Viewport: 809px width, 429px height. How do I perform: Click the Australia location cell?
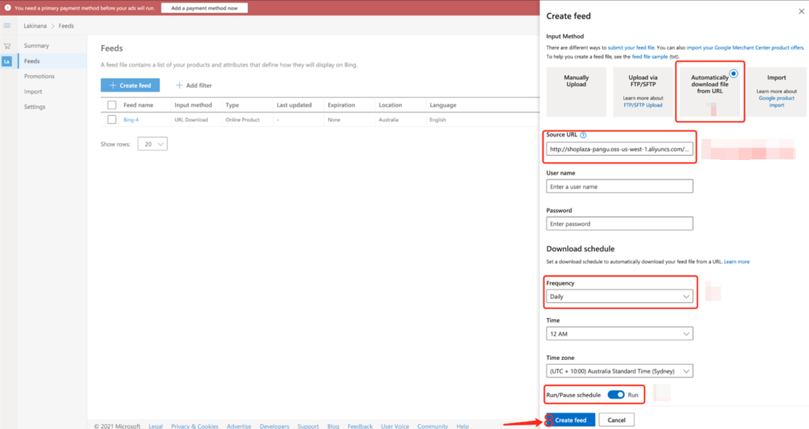[x=388, y=119]
